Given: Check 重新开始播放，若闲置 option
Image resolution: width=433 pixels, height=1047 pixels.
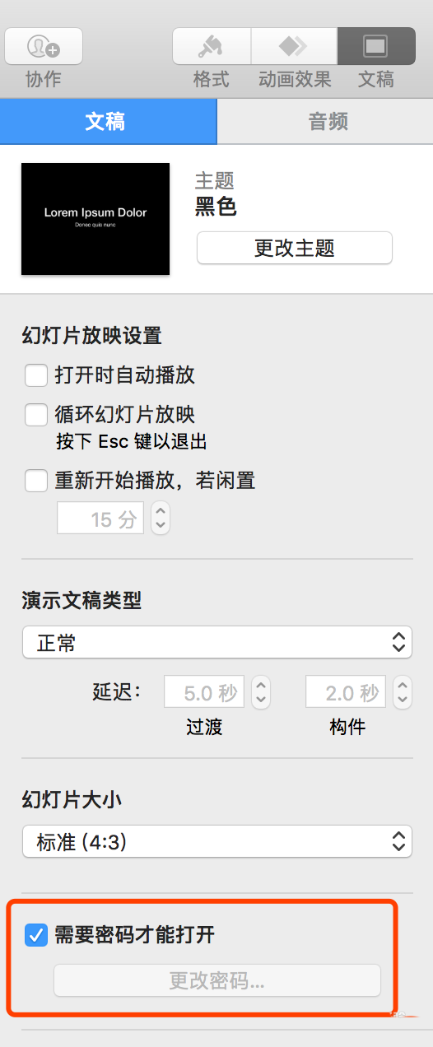Looking at the screenshot, I should coord(36,481).
